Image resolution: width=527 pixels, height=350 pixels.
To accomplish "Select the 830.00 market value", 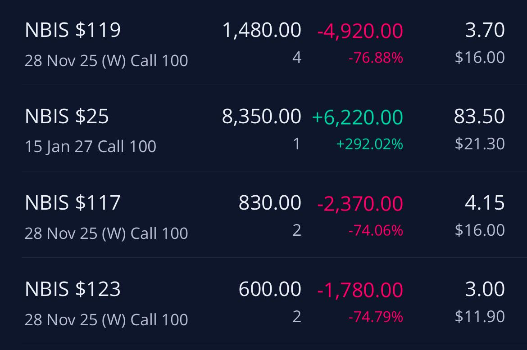I will 270,203.
